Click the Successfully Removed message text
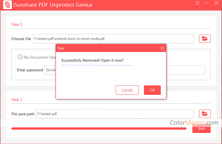The height and width of the screenshot is (144, 222). [x=92, y=60]
